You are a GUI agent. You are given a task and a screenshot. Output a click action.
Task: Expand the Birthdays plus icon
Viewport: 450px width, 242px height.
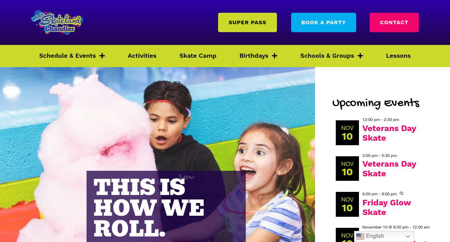274,56
